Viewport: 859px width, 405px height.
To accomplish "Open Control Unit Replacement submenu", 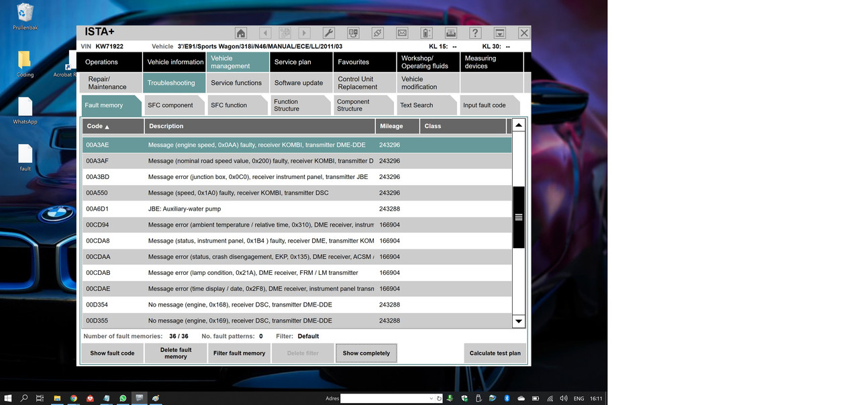I will pyautogui.click(x=364, y=82).
